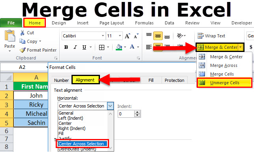Switch to the Developer tab
Viewport: 254px width, 152px height.
tap(242, 23)
